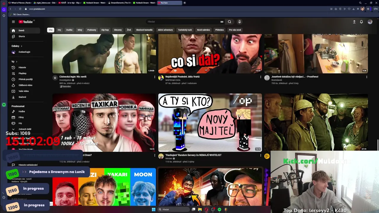Select the Nově nahráno filter chip
Image resolution: width=379 pixels, height=213 pixels.
point(203,30)
